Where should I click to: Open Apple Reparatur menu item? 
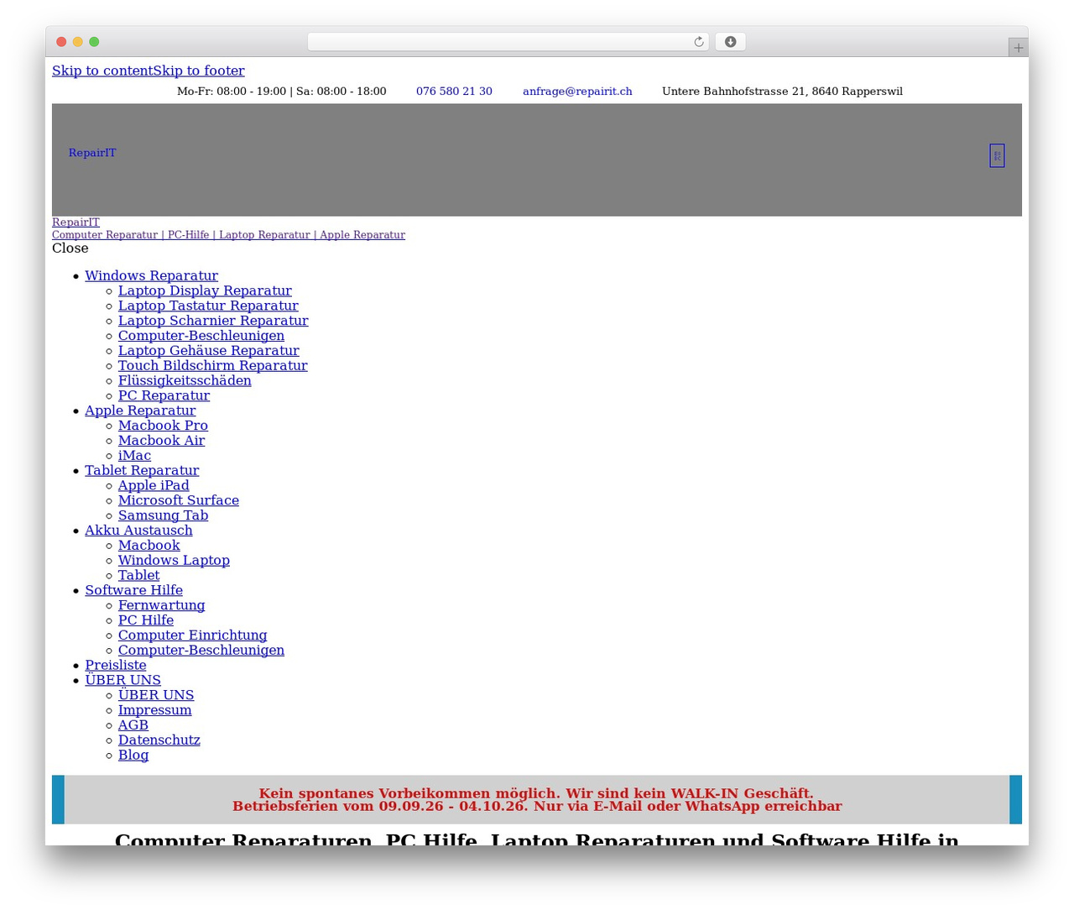pyautogui.click(x=140, y=411)
